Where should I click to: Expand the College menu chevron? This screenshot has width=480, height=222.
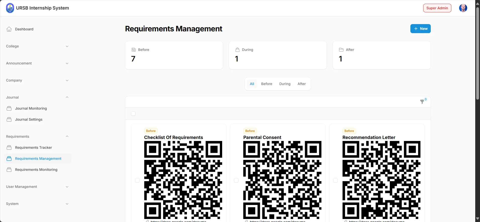pos(67,46)
